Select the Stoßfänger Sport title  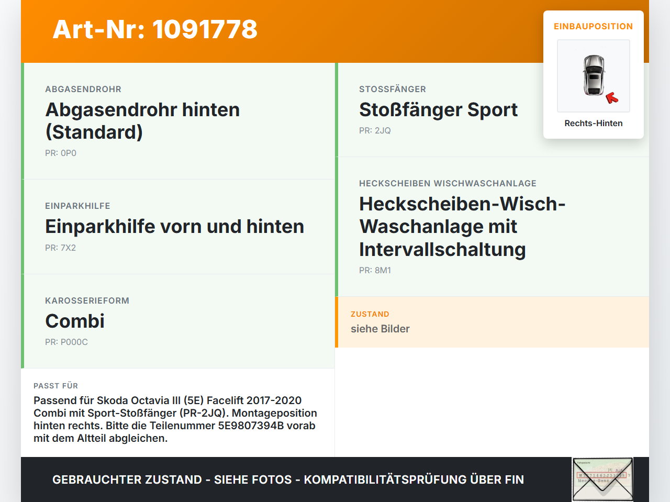(438, 110)
